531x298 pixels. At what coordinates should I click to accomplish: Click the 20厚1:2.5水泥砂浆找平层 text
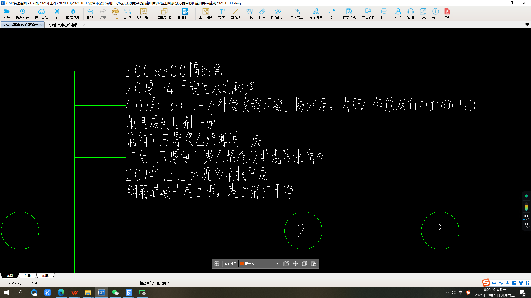click(x=197, y=174)
